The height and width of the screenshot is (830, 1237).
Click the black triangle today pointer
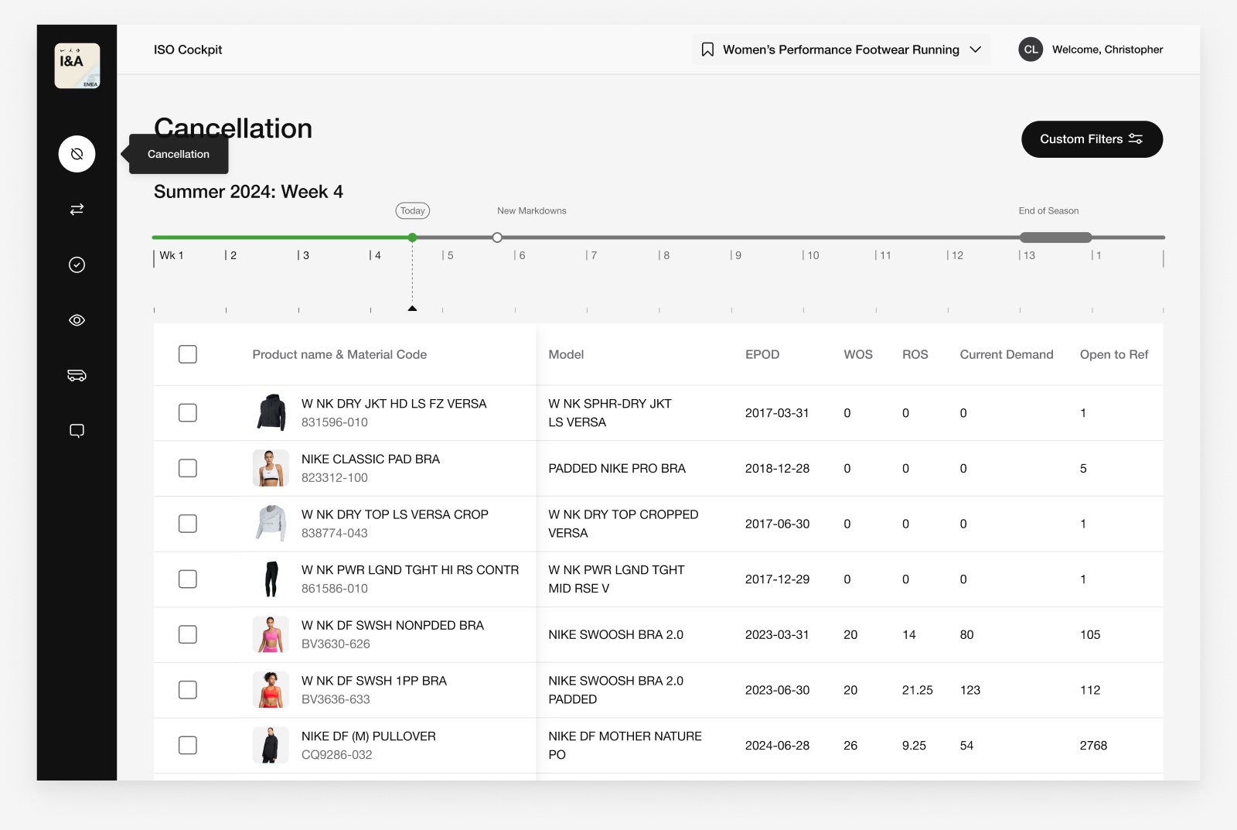coord(412,308)
